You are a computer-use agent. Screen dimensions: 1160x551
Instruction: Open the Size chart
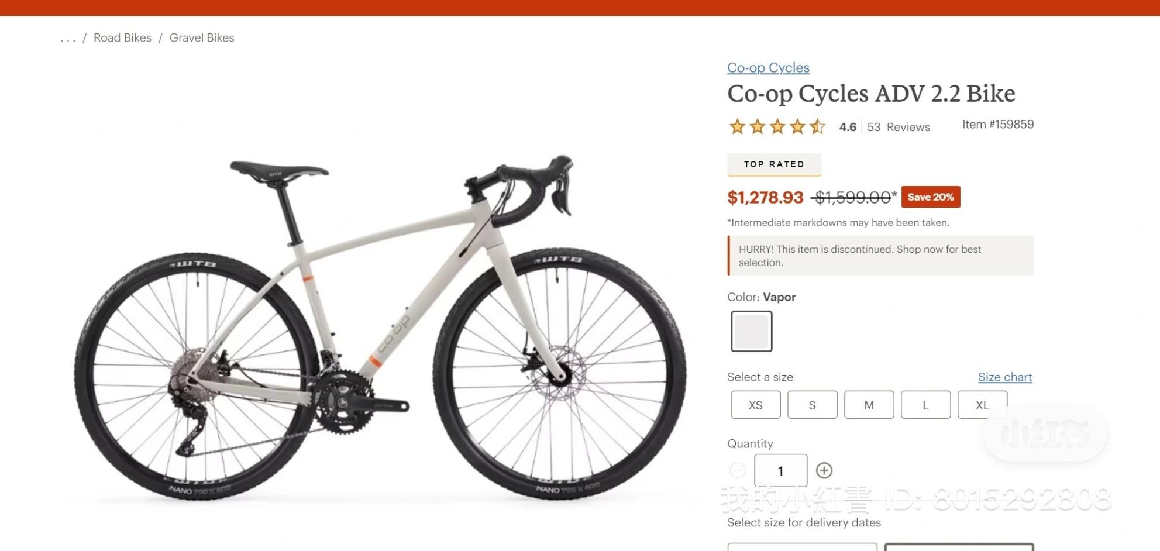pos(1005,377)
